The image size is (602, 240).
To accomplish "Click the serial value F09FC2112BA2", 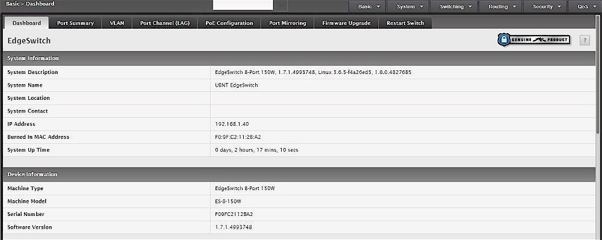I will 234,214.
